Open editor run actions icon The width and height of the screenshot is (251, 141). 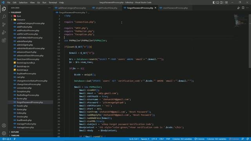(x=238, y=8)
